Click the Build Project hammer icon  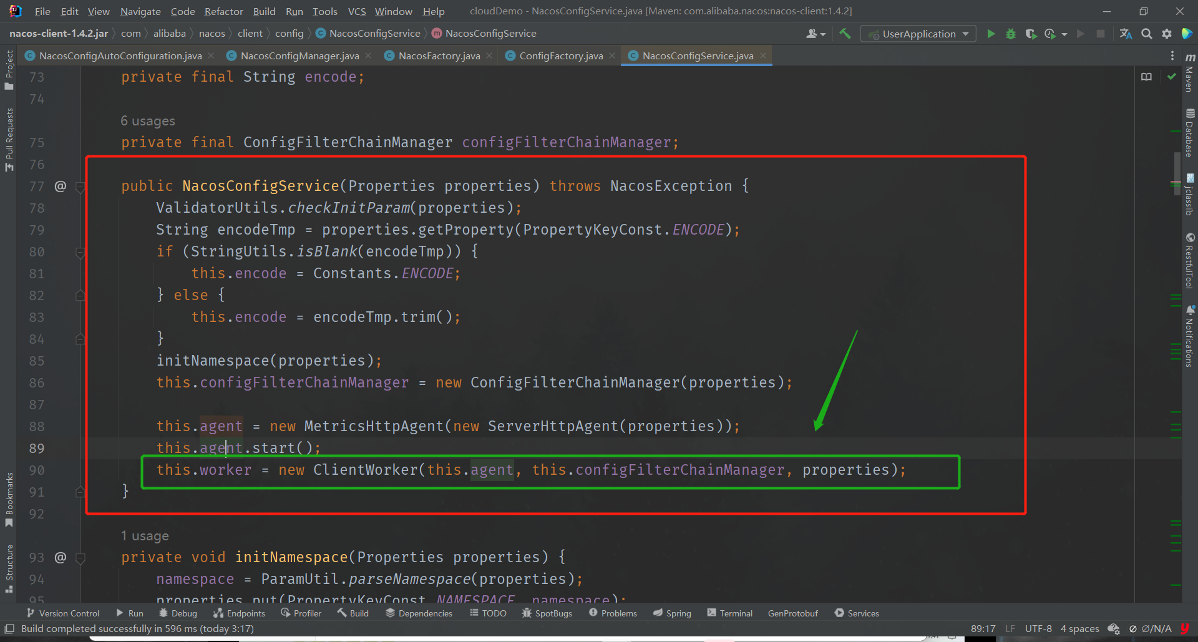coord(845,34)
